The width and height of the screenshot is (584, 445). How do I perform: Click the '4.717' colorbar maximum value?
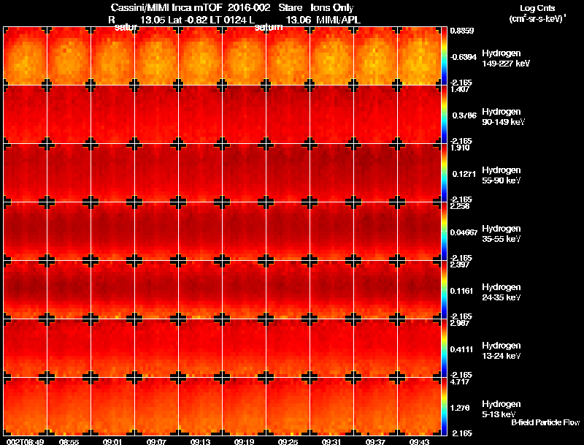pos(460,381)
